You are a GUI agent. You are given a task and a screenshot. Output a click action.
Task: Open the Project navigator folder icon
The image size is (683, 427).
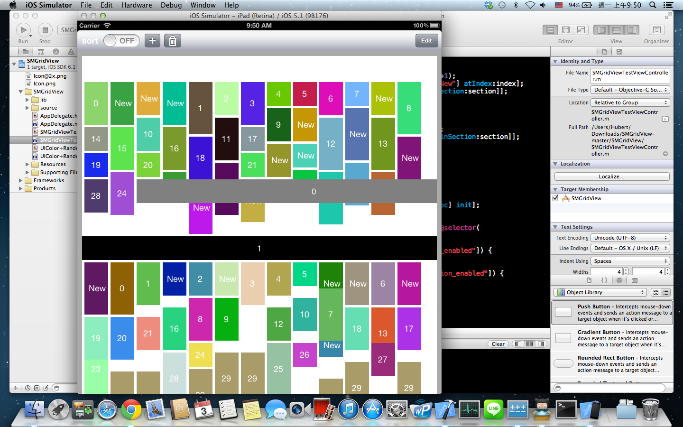pos(26,51)
